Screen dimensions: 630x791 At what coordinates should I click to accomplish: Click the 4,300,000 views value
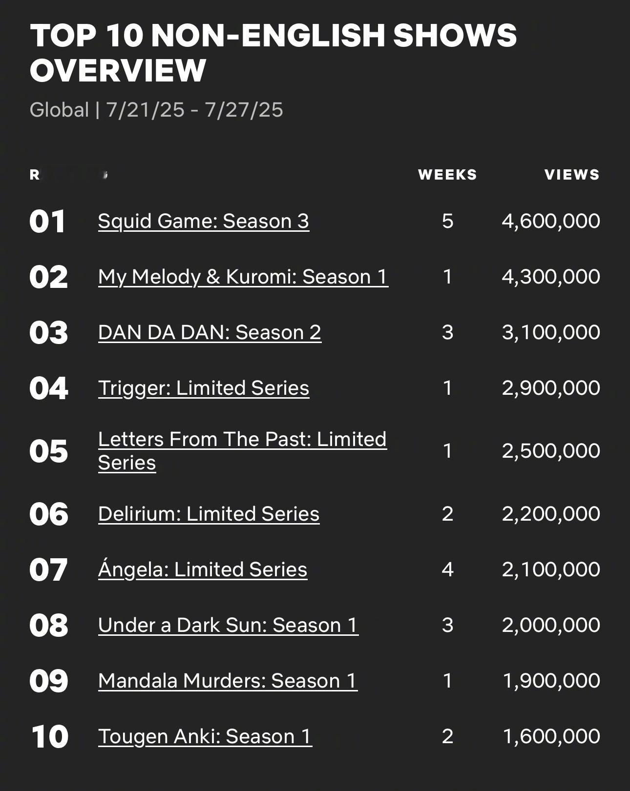pos(551,277)
